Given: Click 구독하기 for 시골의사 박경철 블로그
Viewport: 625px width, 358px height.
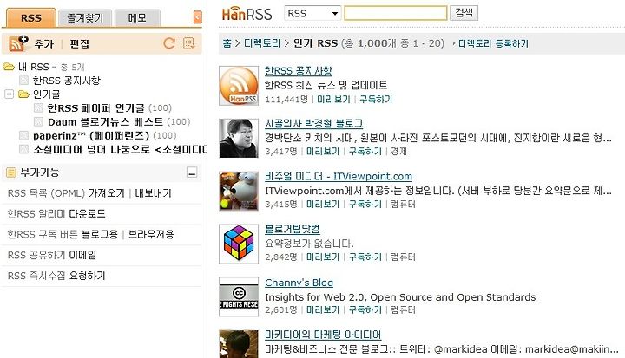Looking at the screenshot, I should [365, 152].
